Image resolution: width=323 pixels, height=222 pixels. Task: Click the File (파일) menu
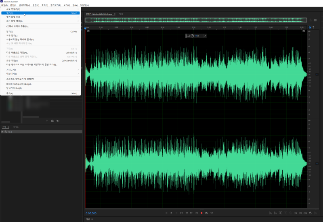[4, 5]
